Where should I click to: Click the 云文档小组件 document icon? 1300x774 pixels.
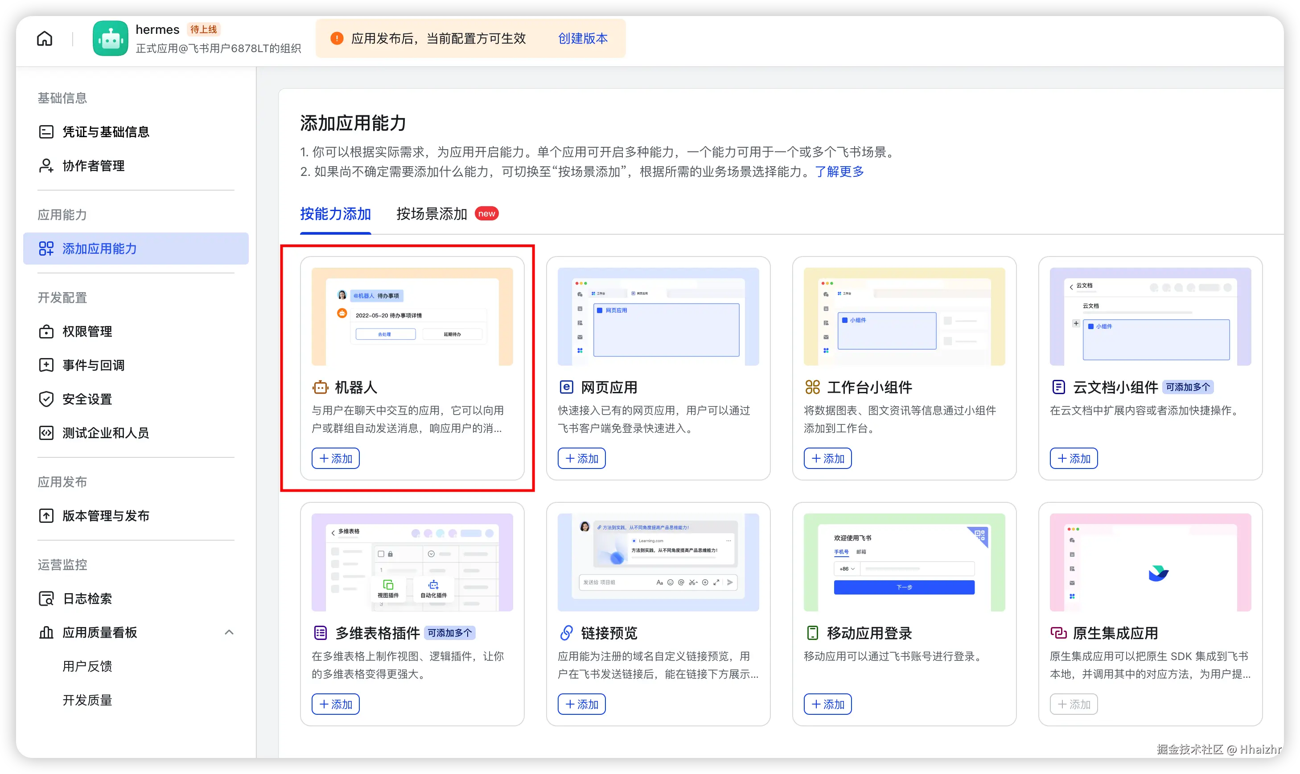pyautogui.click(x=1059, y=387)
